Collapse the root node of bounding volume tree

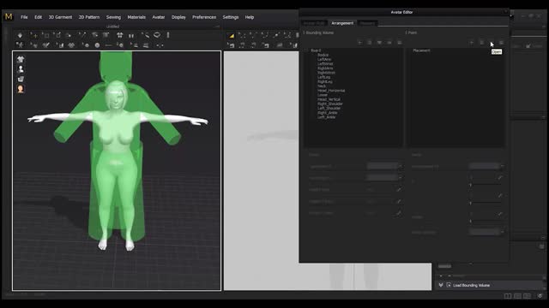307,50
